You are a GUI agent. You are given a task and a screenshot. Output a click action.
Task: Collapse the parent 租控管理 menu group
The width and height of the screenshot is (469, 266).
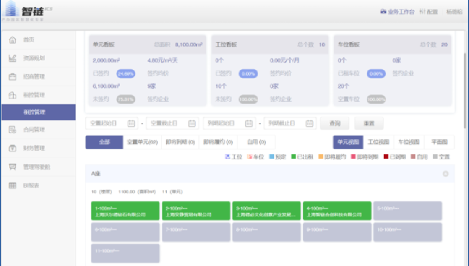pos(38,95)
